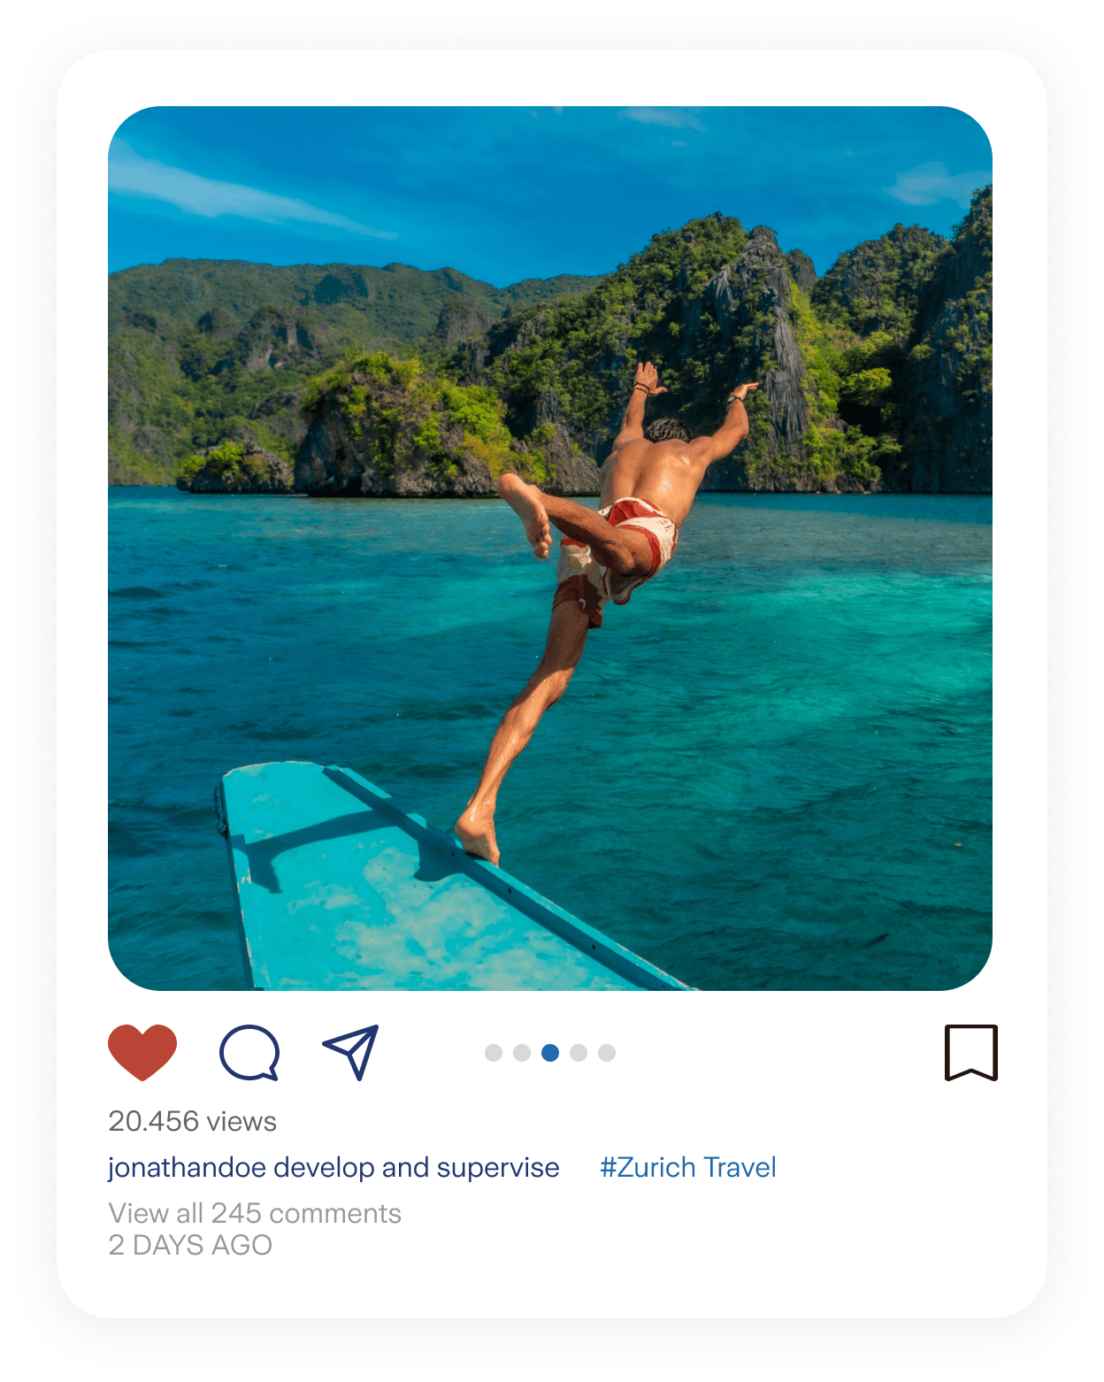Image resolution: width=1104 pixels, height=1382 pixels.
Task: Click the "2 DAYS AGO" timestamp
Action: (190, 1246)
